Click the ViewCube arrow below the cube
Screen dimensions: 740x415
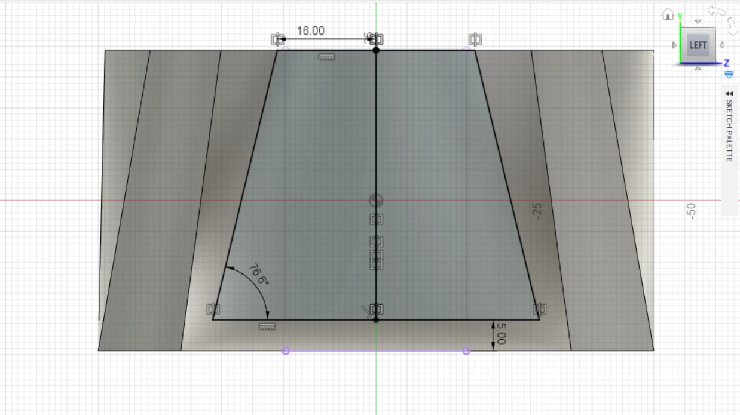point(698,69)
